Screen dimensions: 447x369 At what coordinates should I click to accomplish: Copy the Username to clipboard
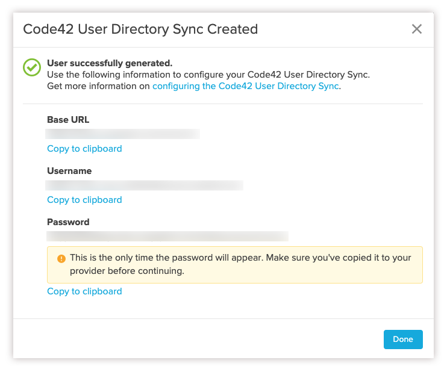pyautogui.click(x=84, y=200)
